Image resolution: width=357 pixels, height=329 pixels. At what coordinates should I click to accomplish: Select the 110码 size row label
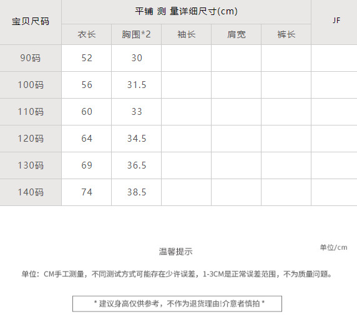(x=31, y=112)
